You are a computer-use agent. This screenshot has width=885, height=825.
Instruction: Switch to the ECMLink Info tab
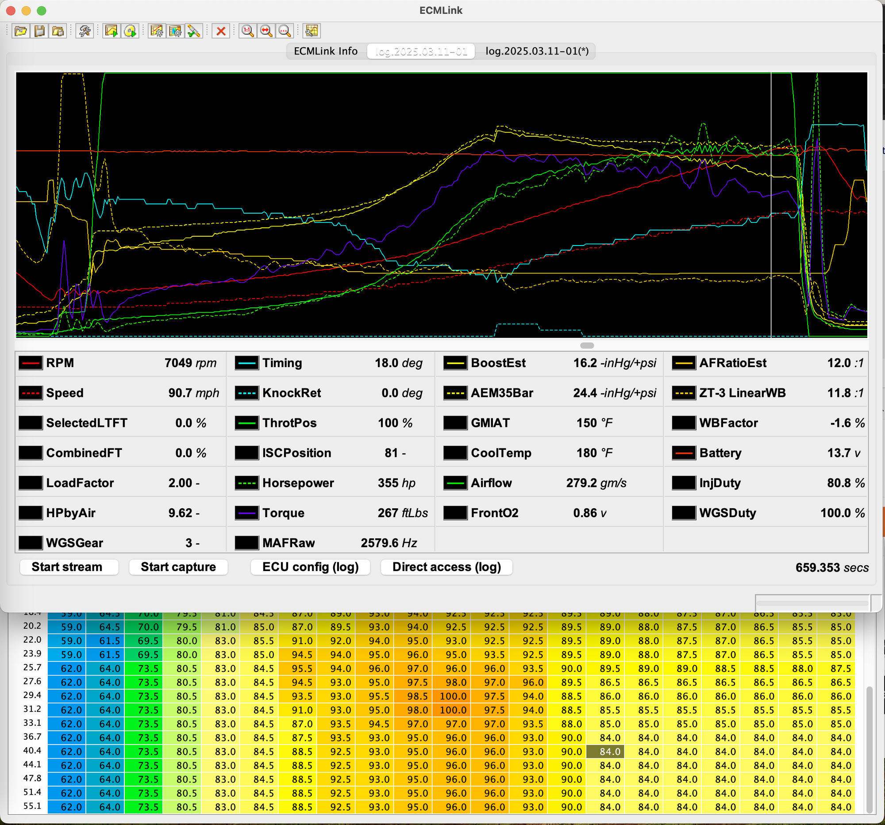[x=326, y=51]
